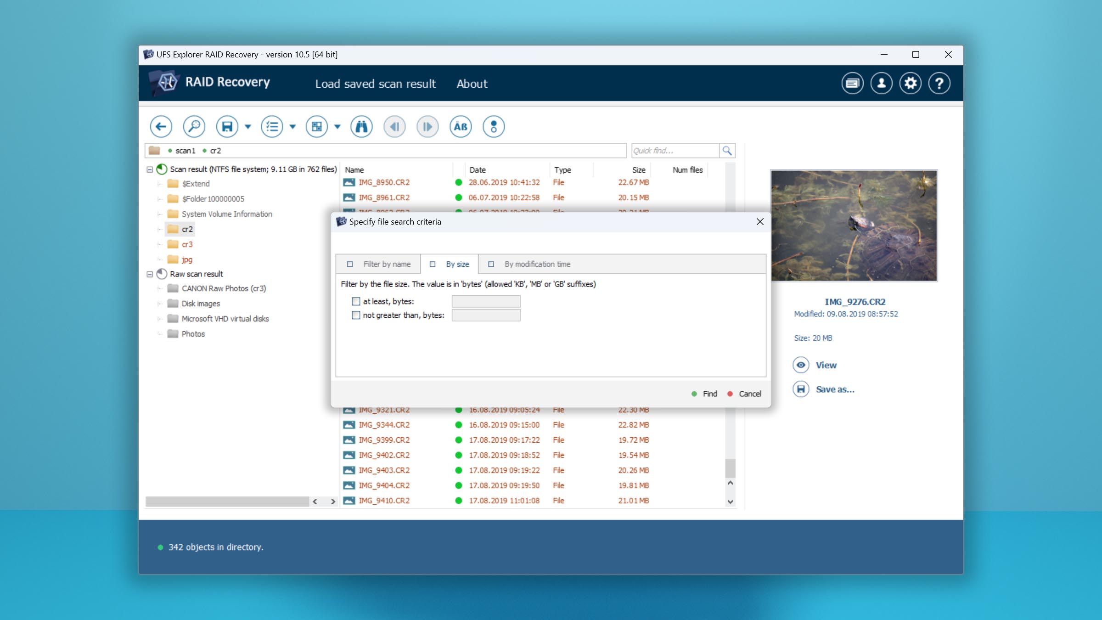Viewport: 1102px width, 620px height.
Task: Click the magnifier scan toolbar icon
Action: pos(194,126)
